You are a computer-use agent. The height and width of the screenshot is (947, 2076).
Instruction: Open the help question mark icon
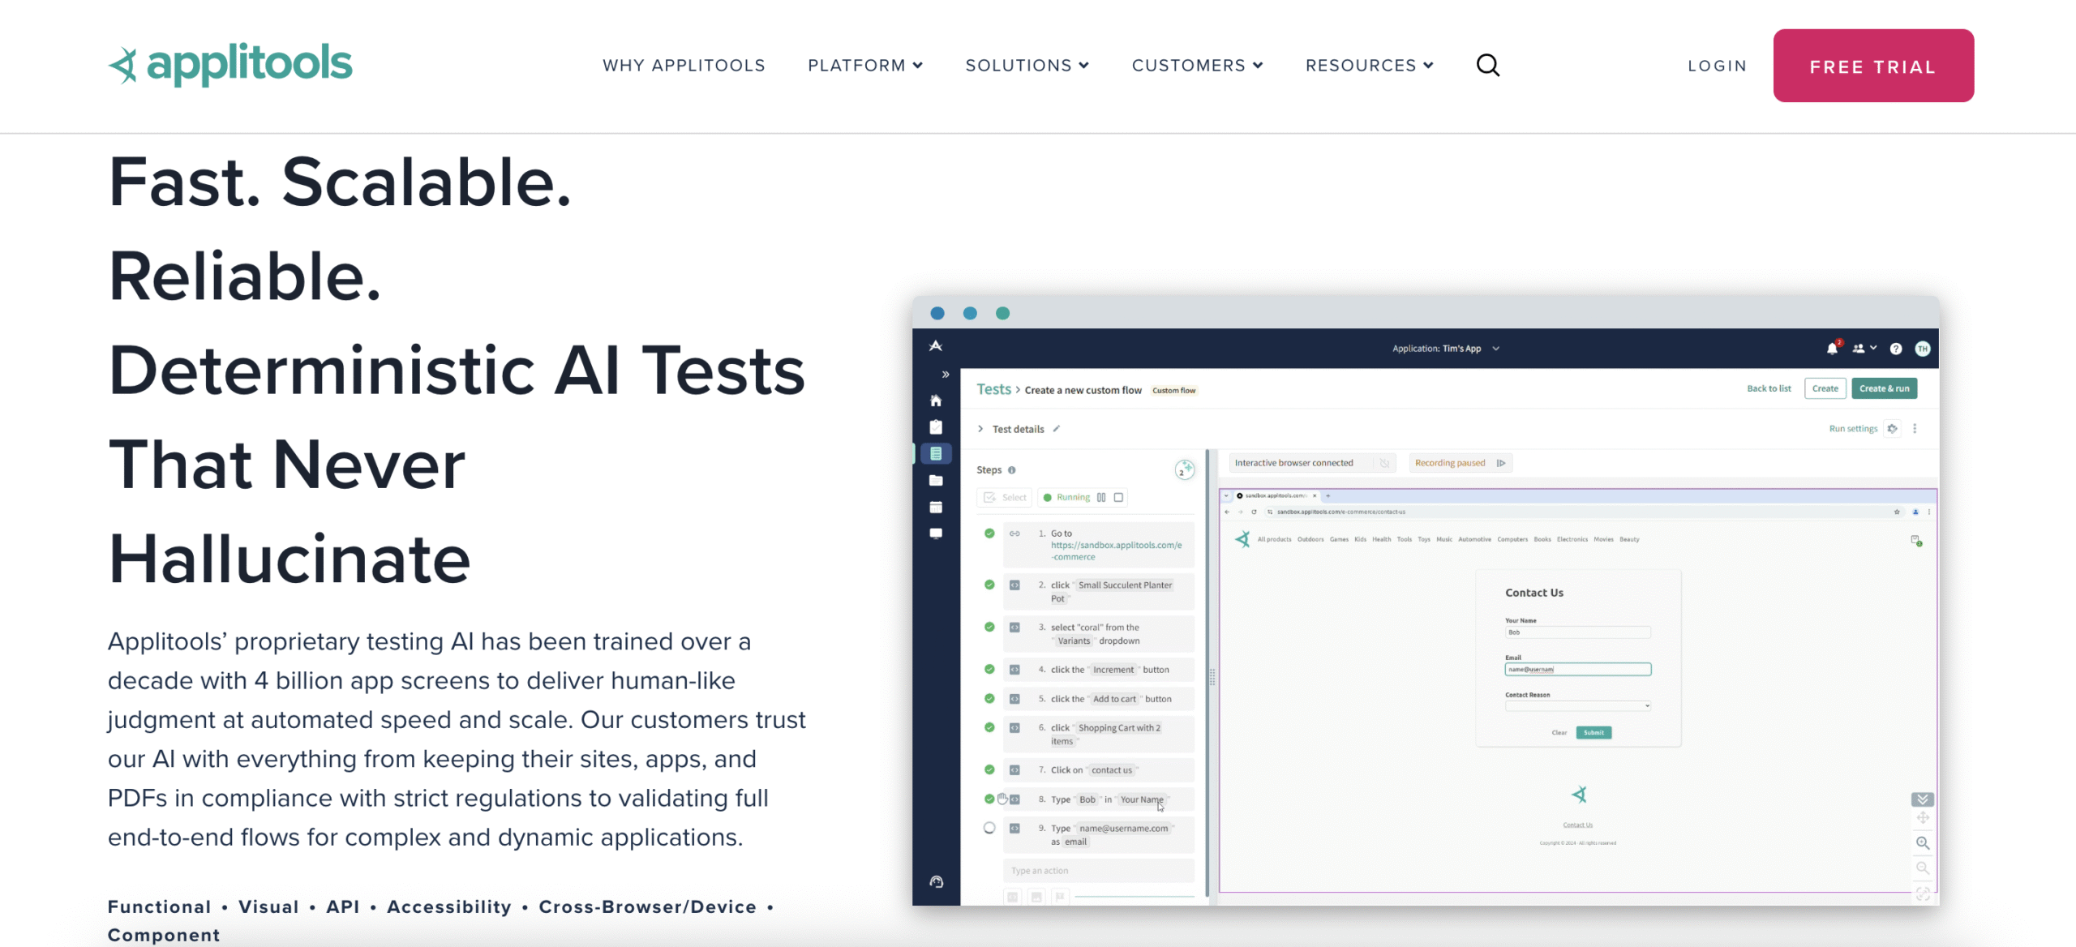[x=1896, y=349]
